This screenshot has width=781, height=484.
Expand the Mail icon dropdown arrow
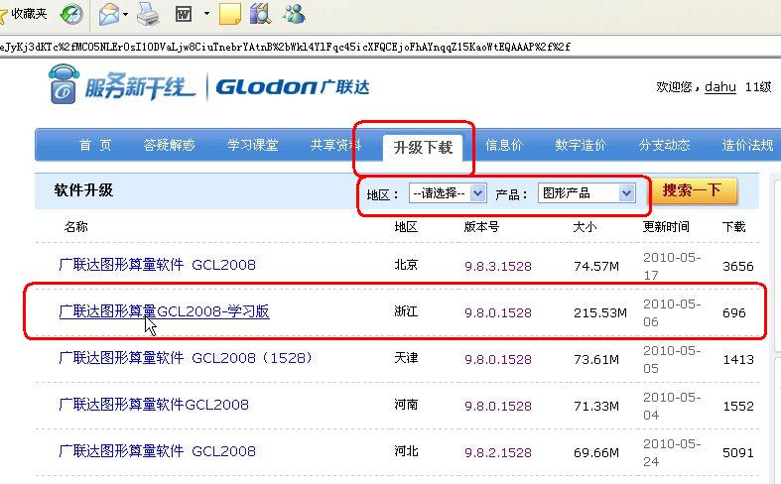[125, 14]
